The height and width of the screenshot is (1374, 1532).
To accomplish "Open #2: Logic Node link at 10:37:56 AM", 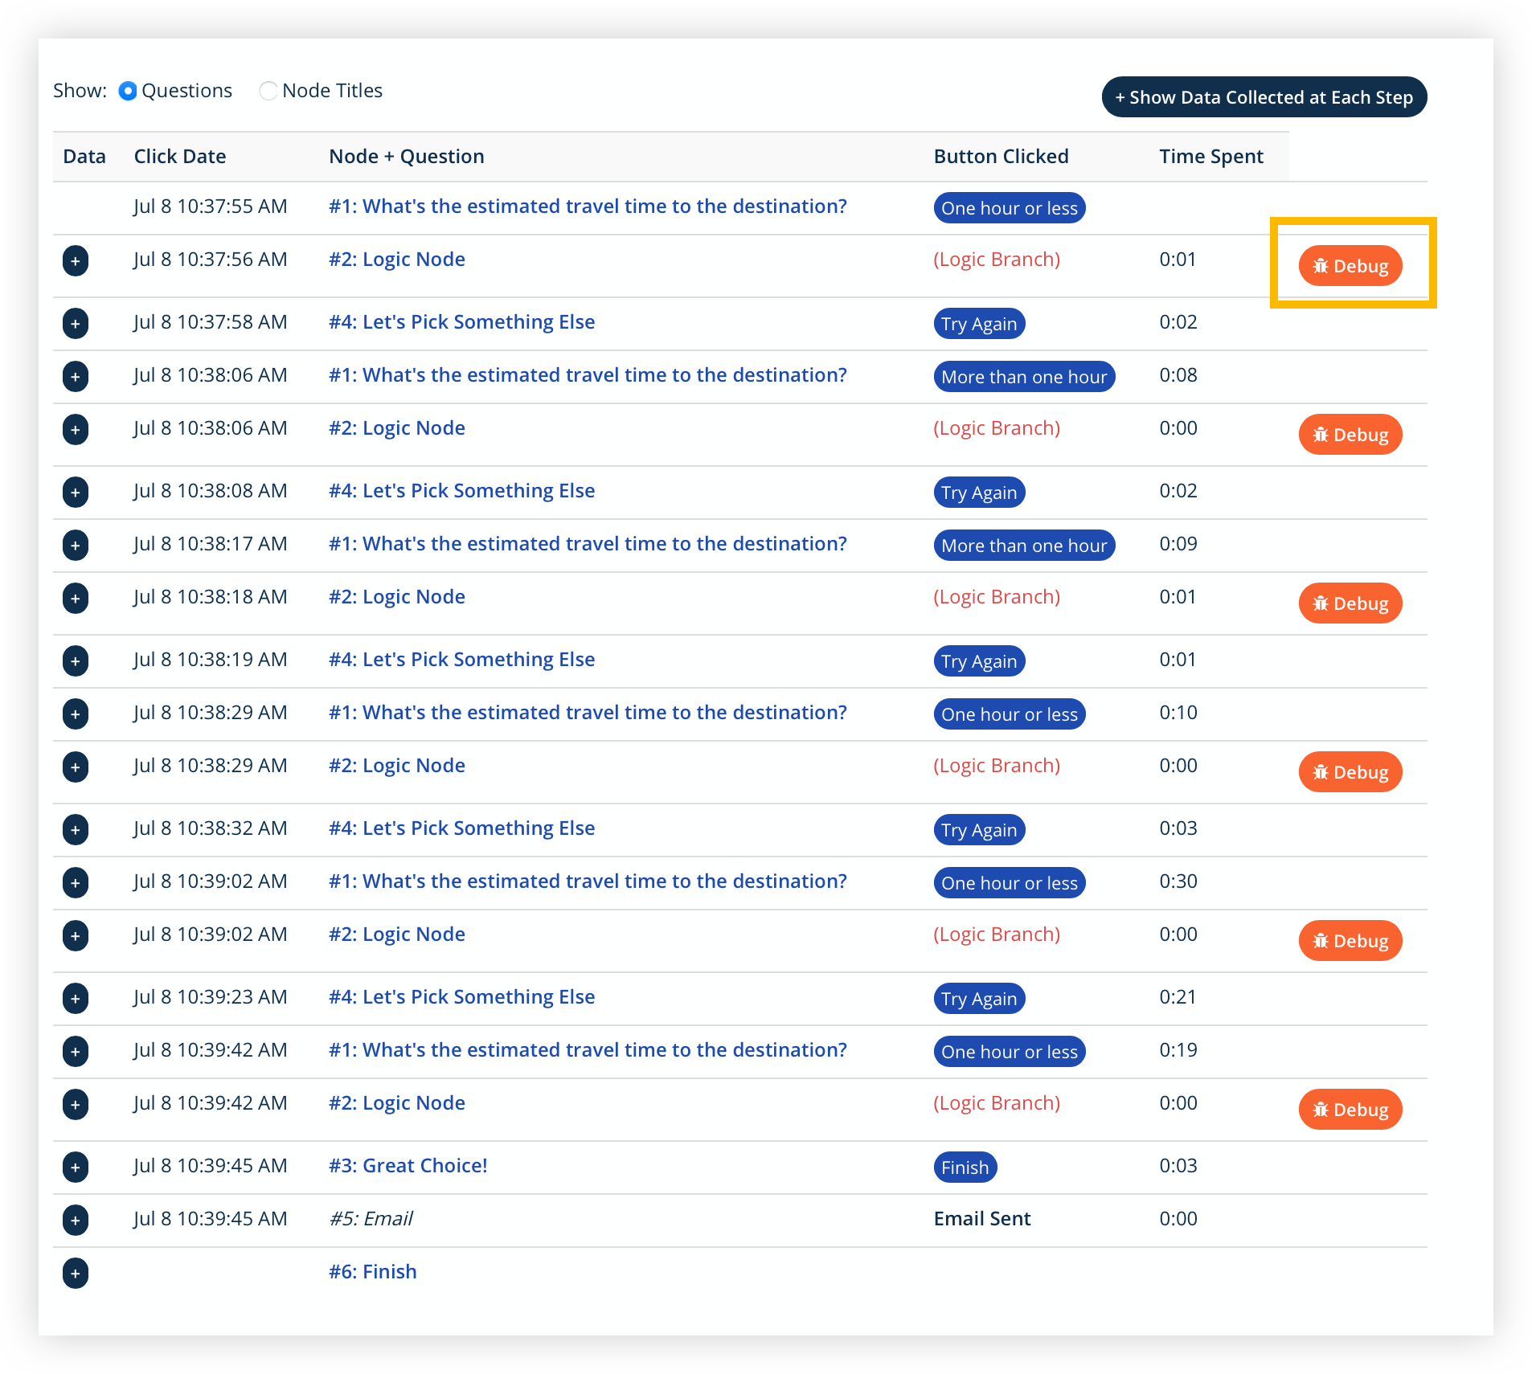I will (x=397, y=260).
